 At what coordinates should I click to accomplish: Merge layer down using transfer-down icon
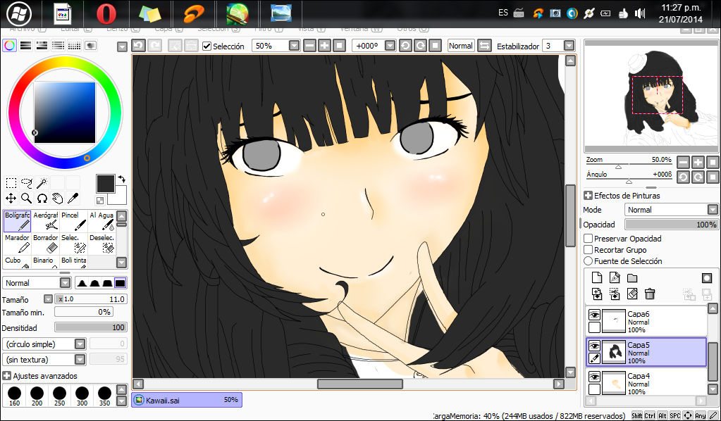pyautogui.click(x=597, y=294)
